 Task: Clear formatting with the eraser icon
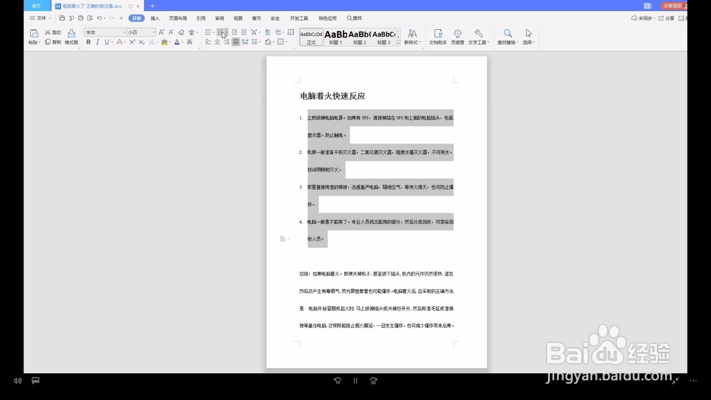click(x=181, y=32)
